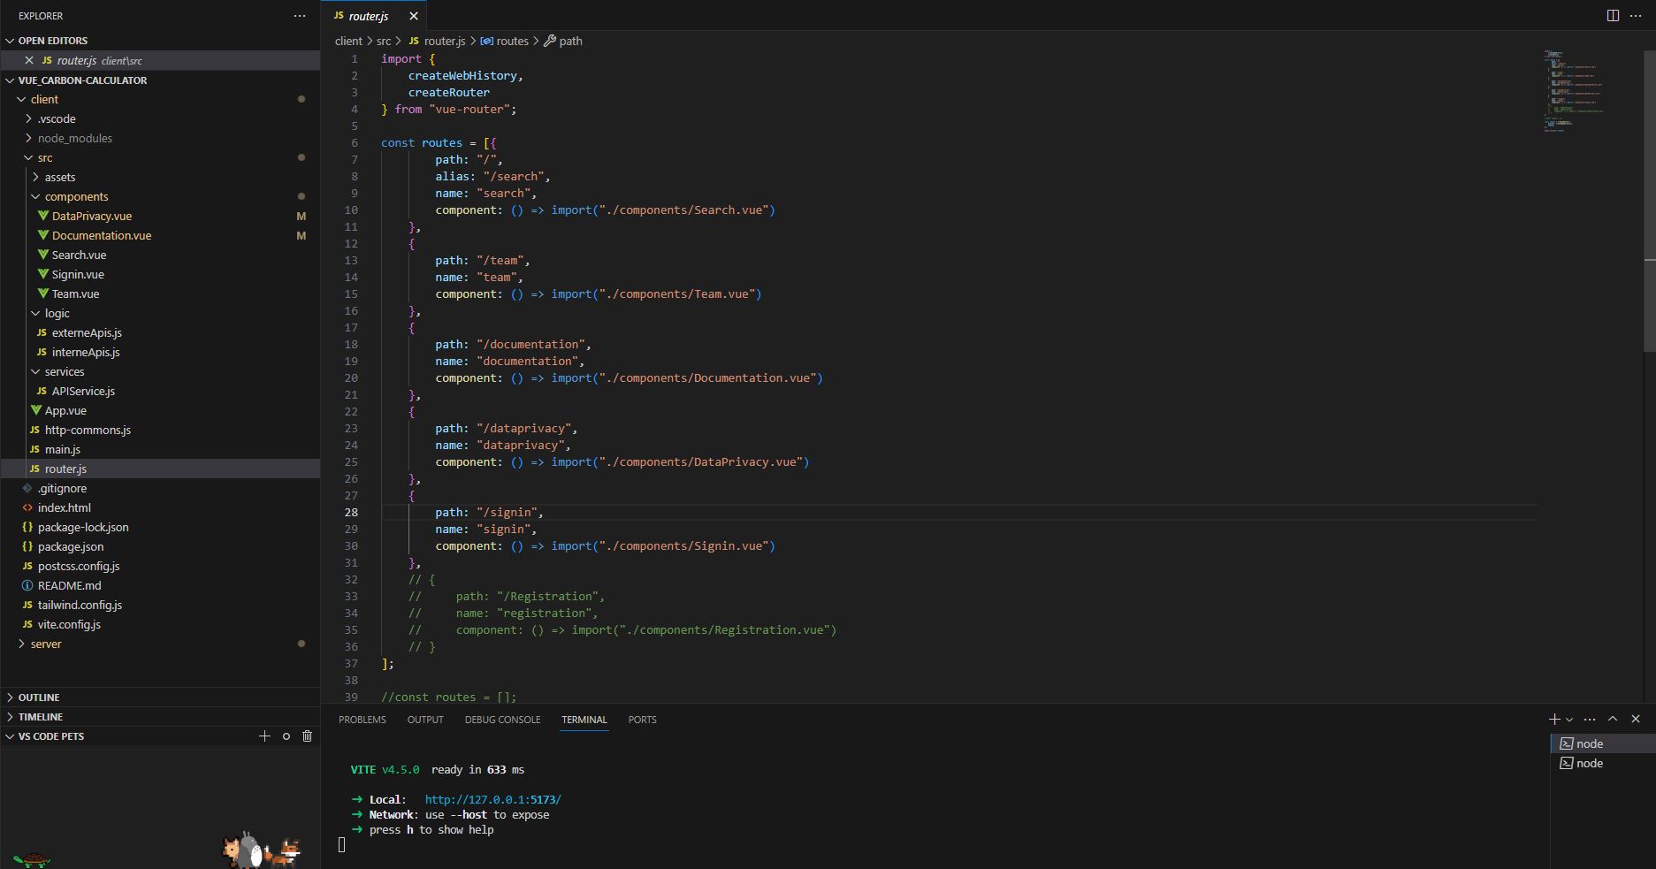
Task: Open the Explorer more actions ellipsis
Action: (x=301, y=16)
